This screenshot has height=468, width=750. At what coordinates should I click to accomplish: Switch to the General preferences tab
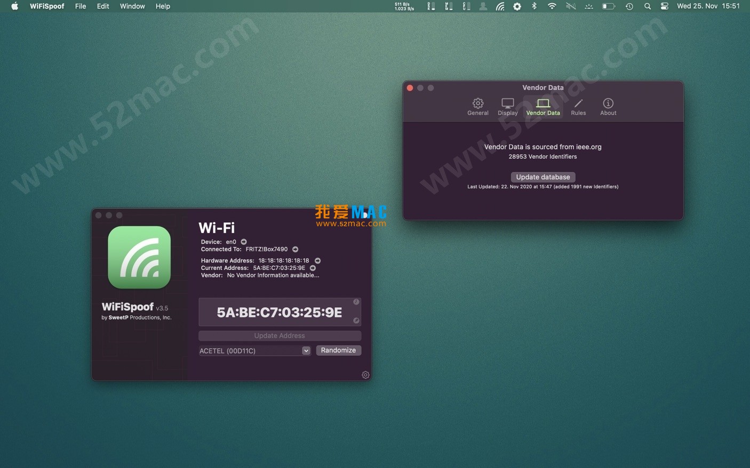[477, 106]
